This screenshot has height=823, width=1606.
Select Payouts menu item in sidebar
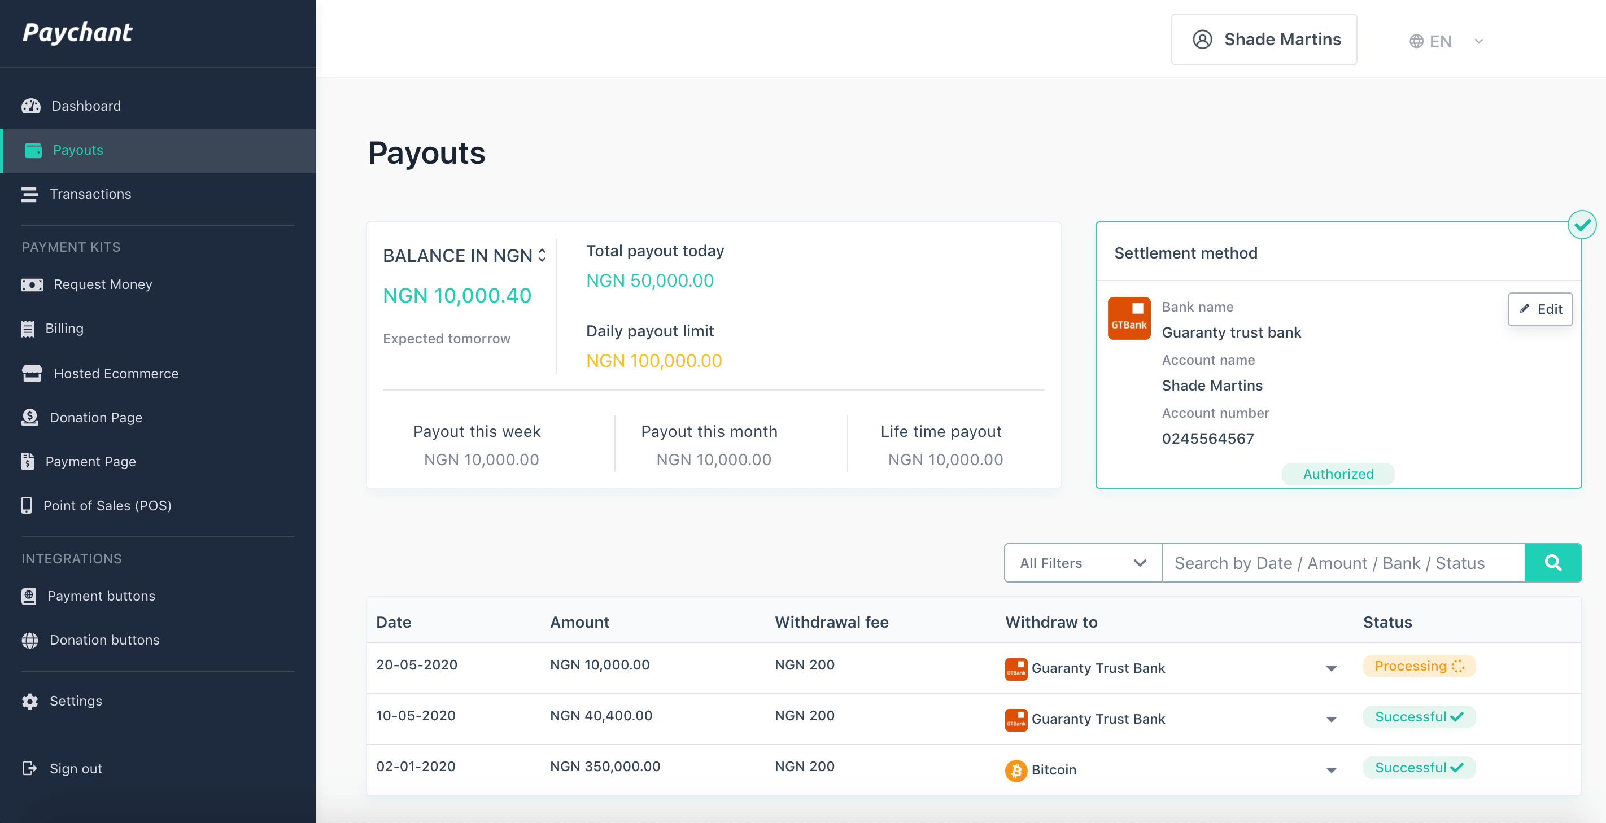click(x=78, y=149)
